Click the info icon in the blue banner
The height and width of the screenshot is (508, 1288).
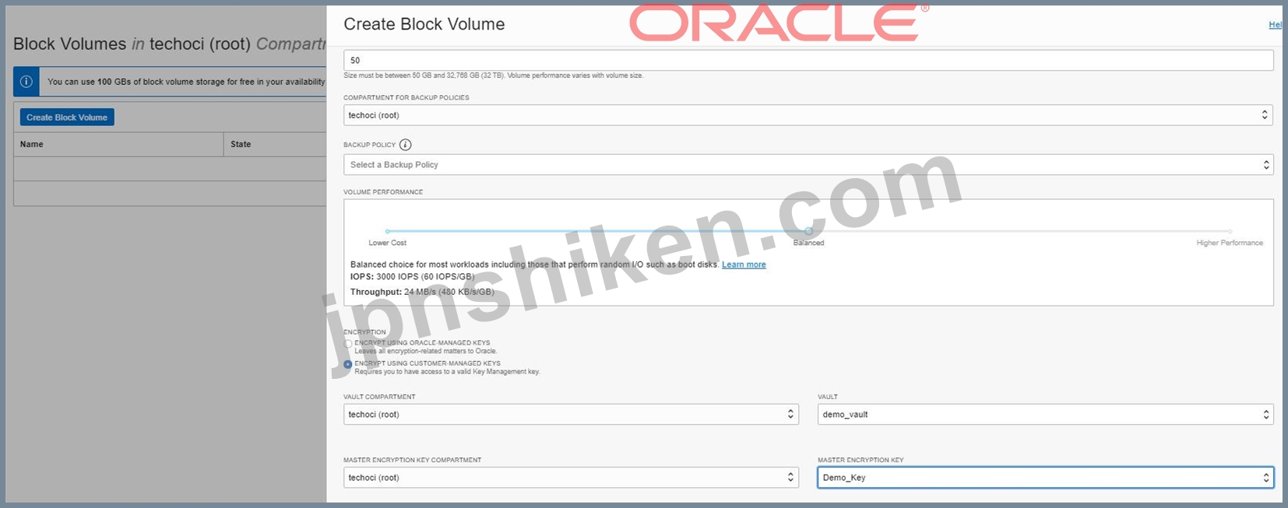(x=26, y=82)
